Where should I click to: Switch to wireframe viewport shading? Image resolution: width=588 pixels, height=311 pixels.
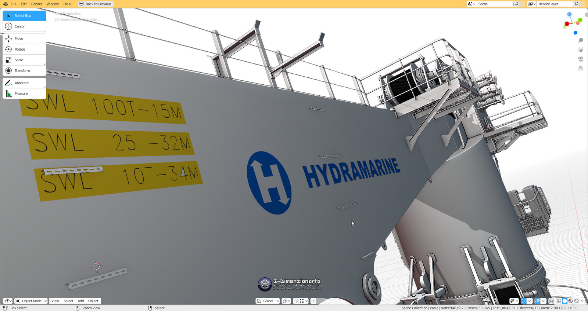[559, 301]
